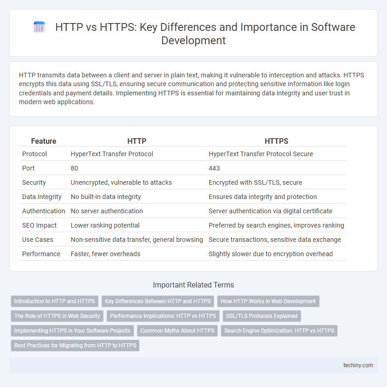This screenshot has width=387, height=387.
Task: Click Non-sensitive data transfer, general browsing cell
Action: pyautogui.click(x=137, y=240)
